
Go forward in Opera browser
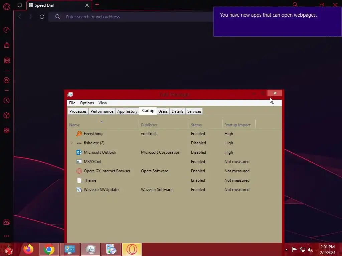pos(30,17)
